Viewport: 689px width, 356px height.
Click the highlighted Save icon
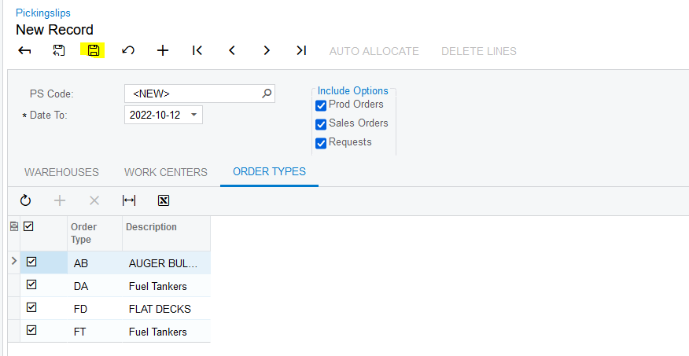click(94, 51)
